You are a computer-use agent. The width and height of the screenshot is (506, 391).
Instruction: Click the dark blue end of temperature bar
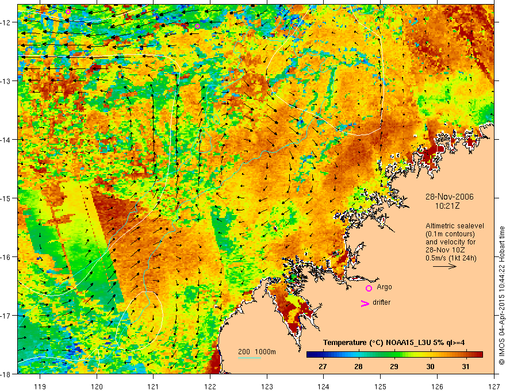pos(311,355)
